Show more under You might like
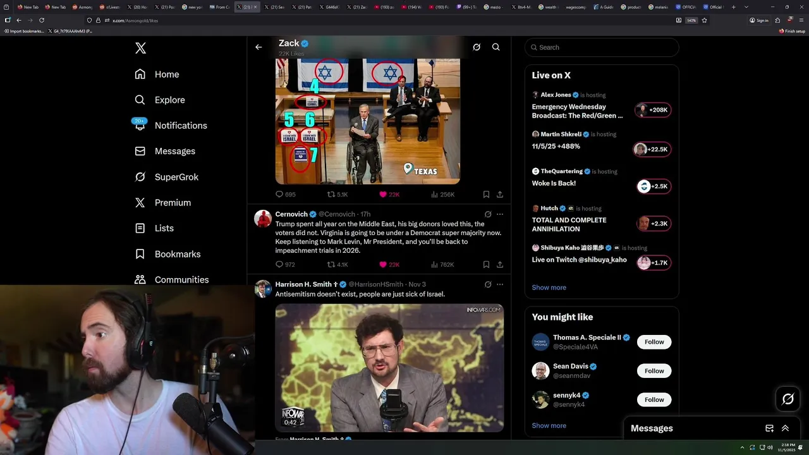Screen dimensions: 809x455 549,425
